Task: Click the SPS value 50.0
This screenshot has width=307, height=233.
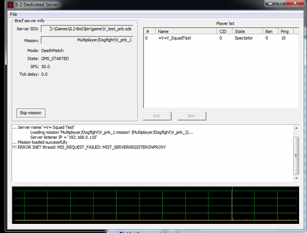Action: tap(46, 66)
